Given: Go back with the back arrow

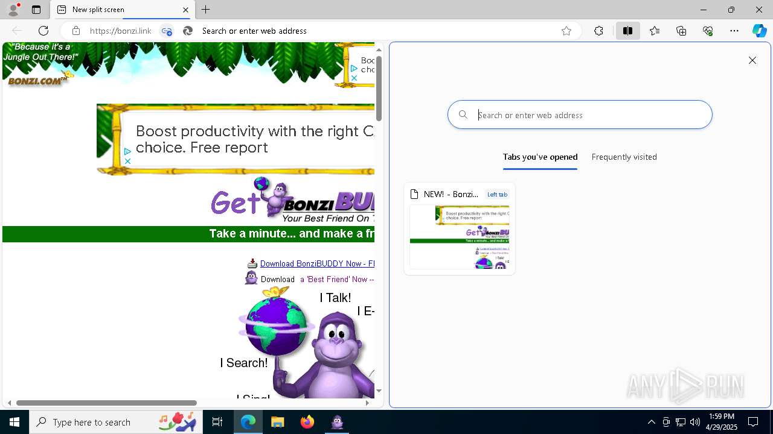Looking at the screenshot, I should tap(17, 31).
